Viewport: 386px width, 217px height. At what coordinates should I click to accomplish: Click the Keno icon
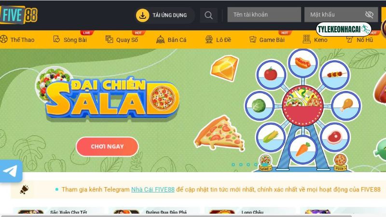point(306,40)
